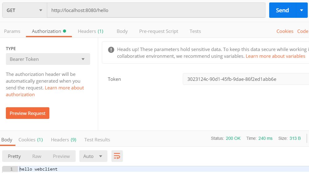Follow the Learn more about variables link

275,56
